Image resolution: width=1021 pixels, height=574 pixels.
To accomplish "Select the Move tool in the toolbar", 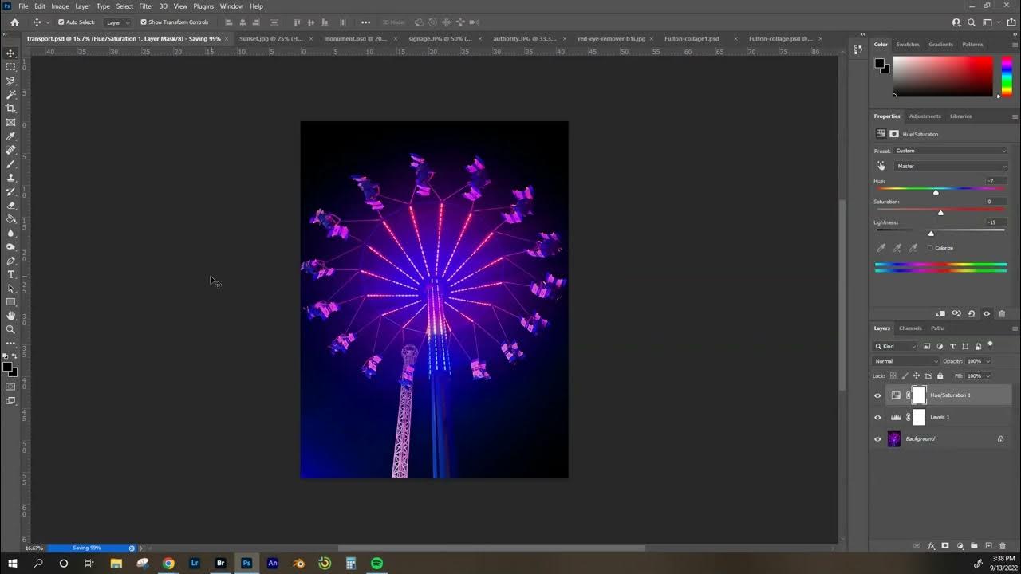I will pyautogui.click(x=10, y=53).
